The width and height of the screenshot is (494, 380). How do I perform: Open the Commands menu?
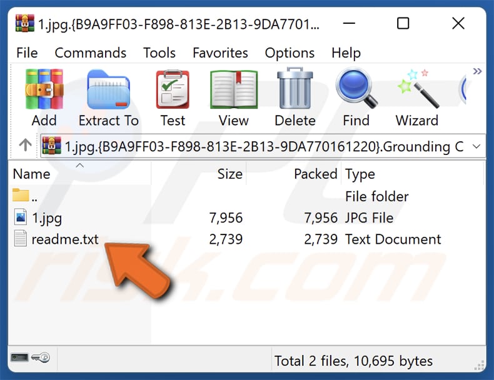click(91, 53)
